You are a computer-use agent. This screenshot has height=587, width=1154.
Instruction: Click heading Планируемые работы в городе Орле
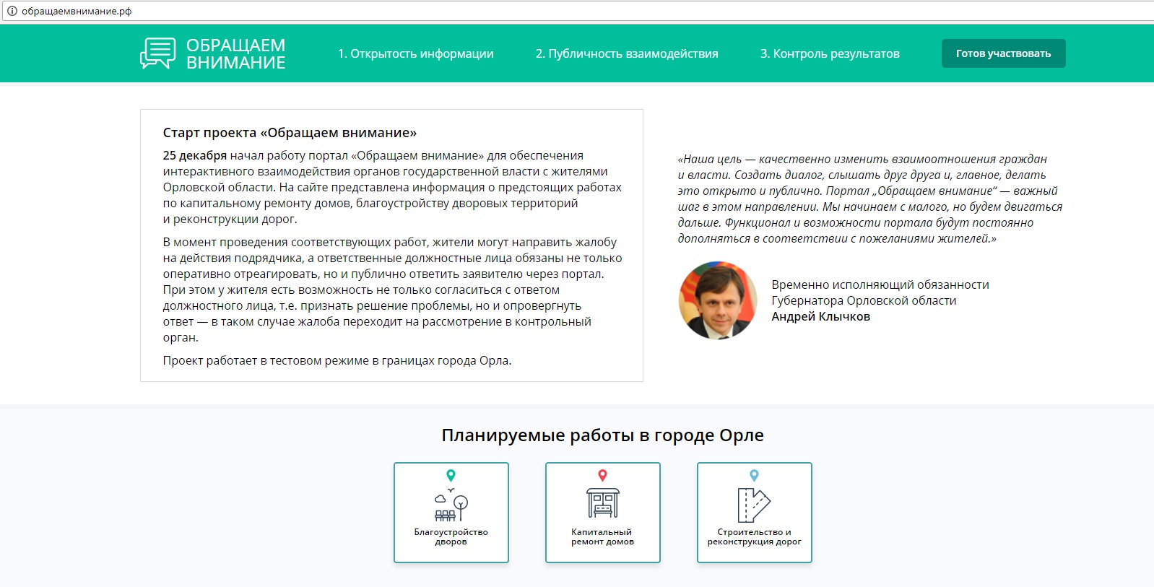click(x=602, y=435)
